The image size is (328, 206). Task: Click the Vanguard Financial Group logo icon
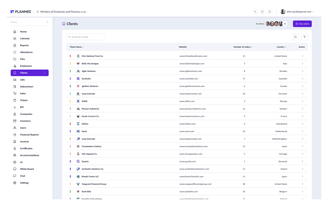point(78,184)
